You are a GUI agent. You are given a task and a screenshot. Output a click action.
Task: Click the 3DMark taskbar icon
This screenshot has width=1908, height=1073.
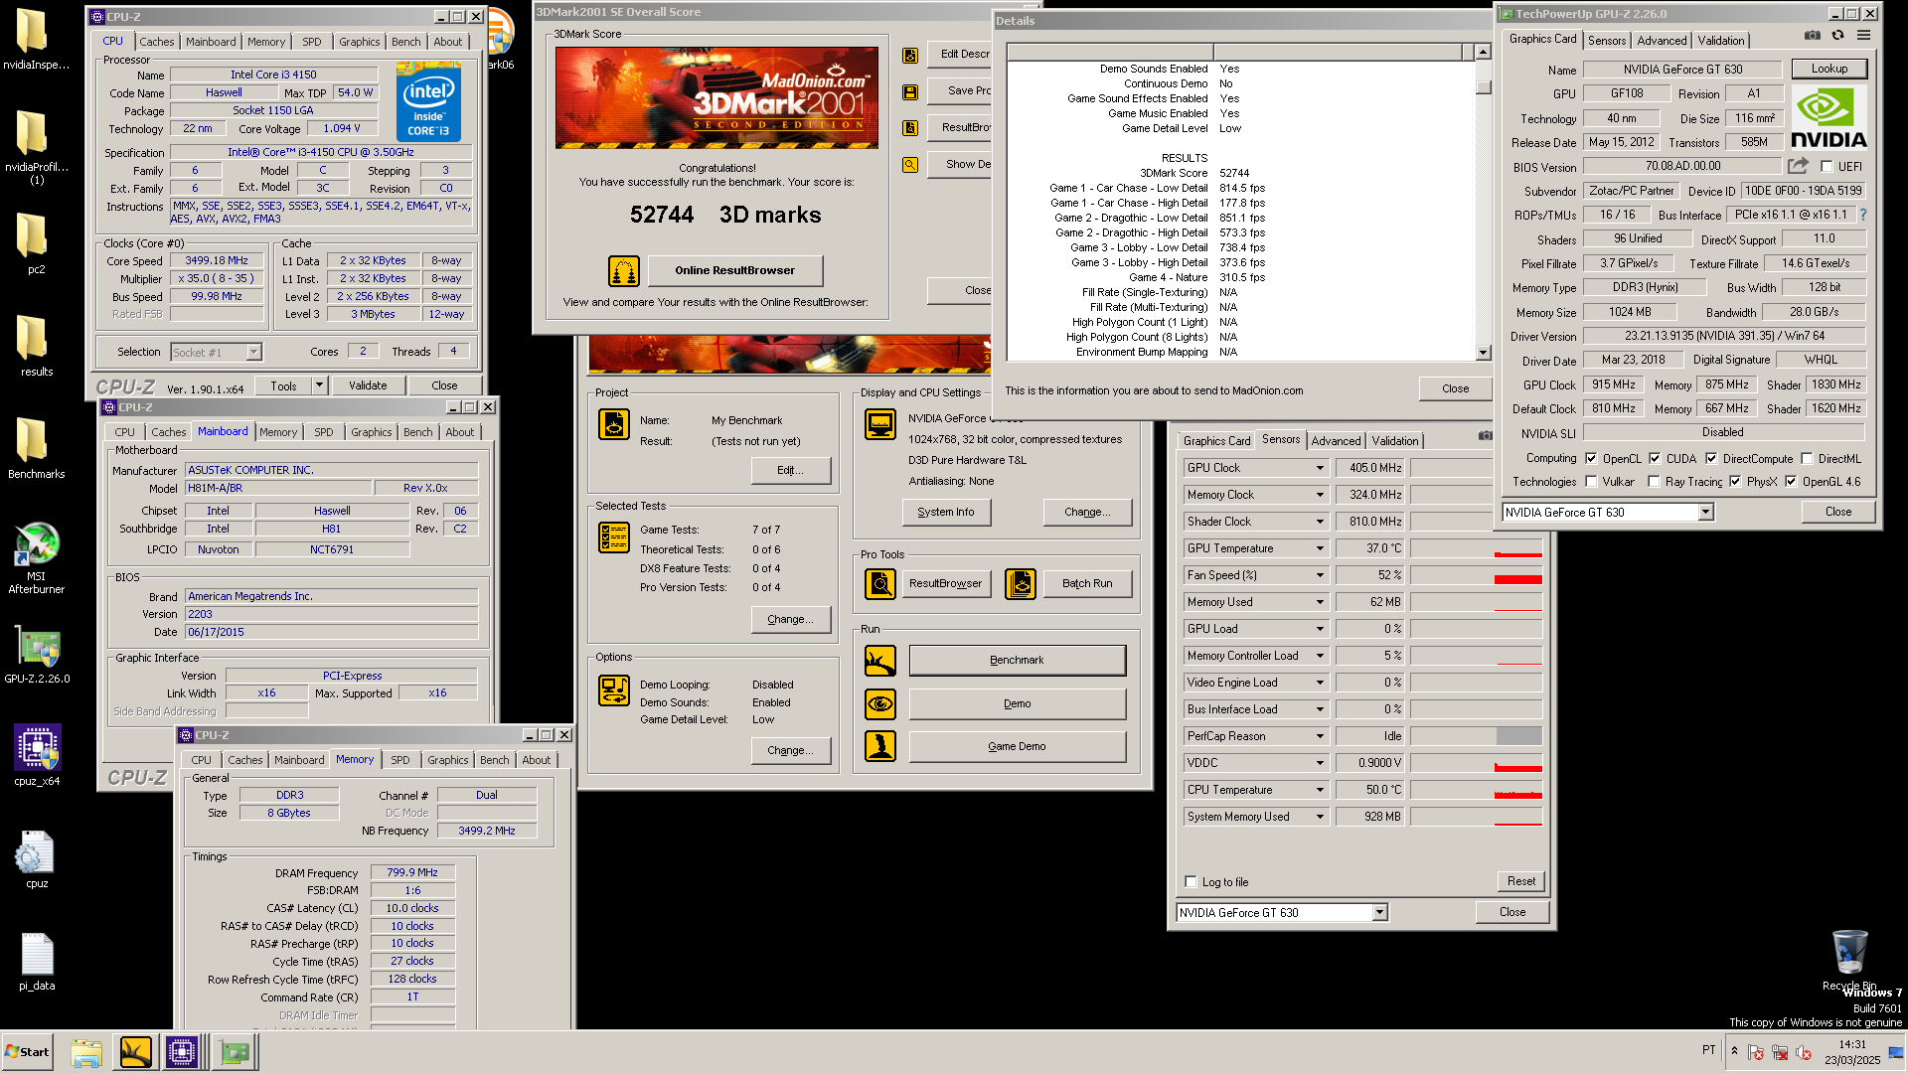click(x=135, y=1052)
